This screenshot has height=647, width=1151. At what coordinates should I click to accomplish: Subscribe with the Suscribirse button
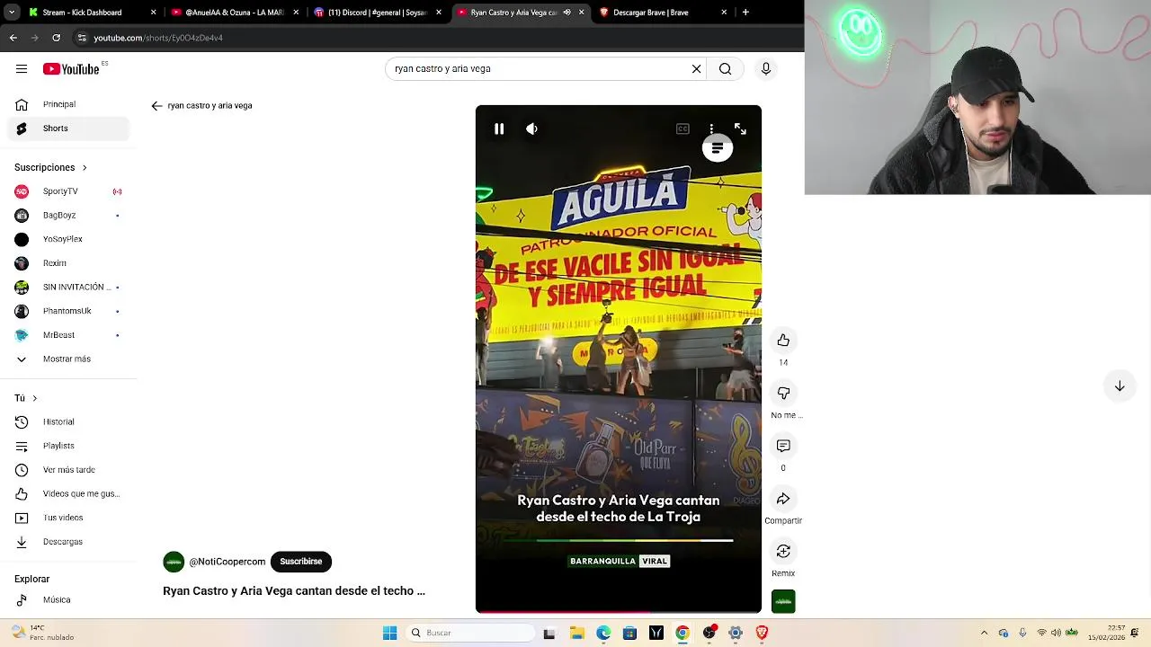[x=301, y=562]
